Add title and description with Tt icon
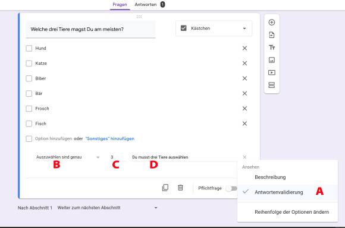Viewport: 345px width, 228px height. [x=272, y=47]
